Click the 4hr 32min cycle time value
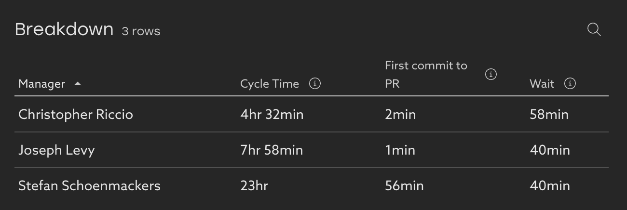Image resolution: width=627 pixels, height=210 pixels. pos(272,115)
